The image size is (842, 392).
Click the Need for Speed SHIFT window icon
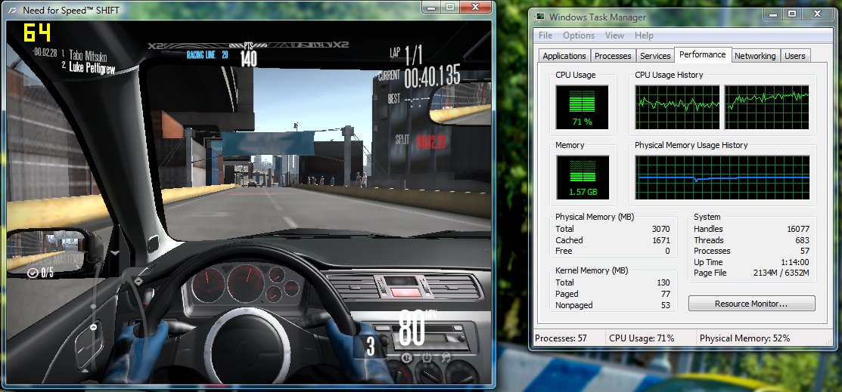tap(14, 10)
